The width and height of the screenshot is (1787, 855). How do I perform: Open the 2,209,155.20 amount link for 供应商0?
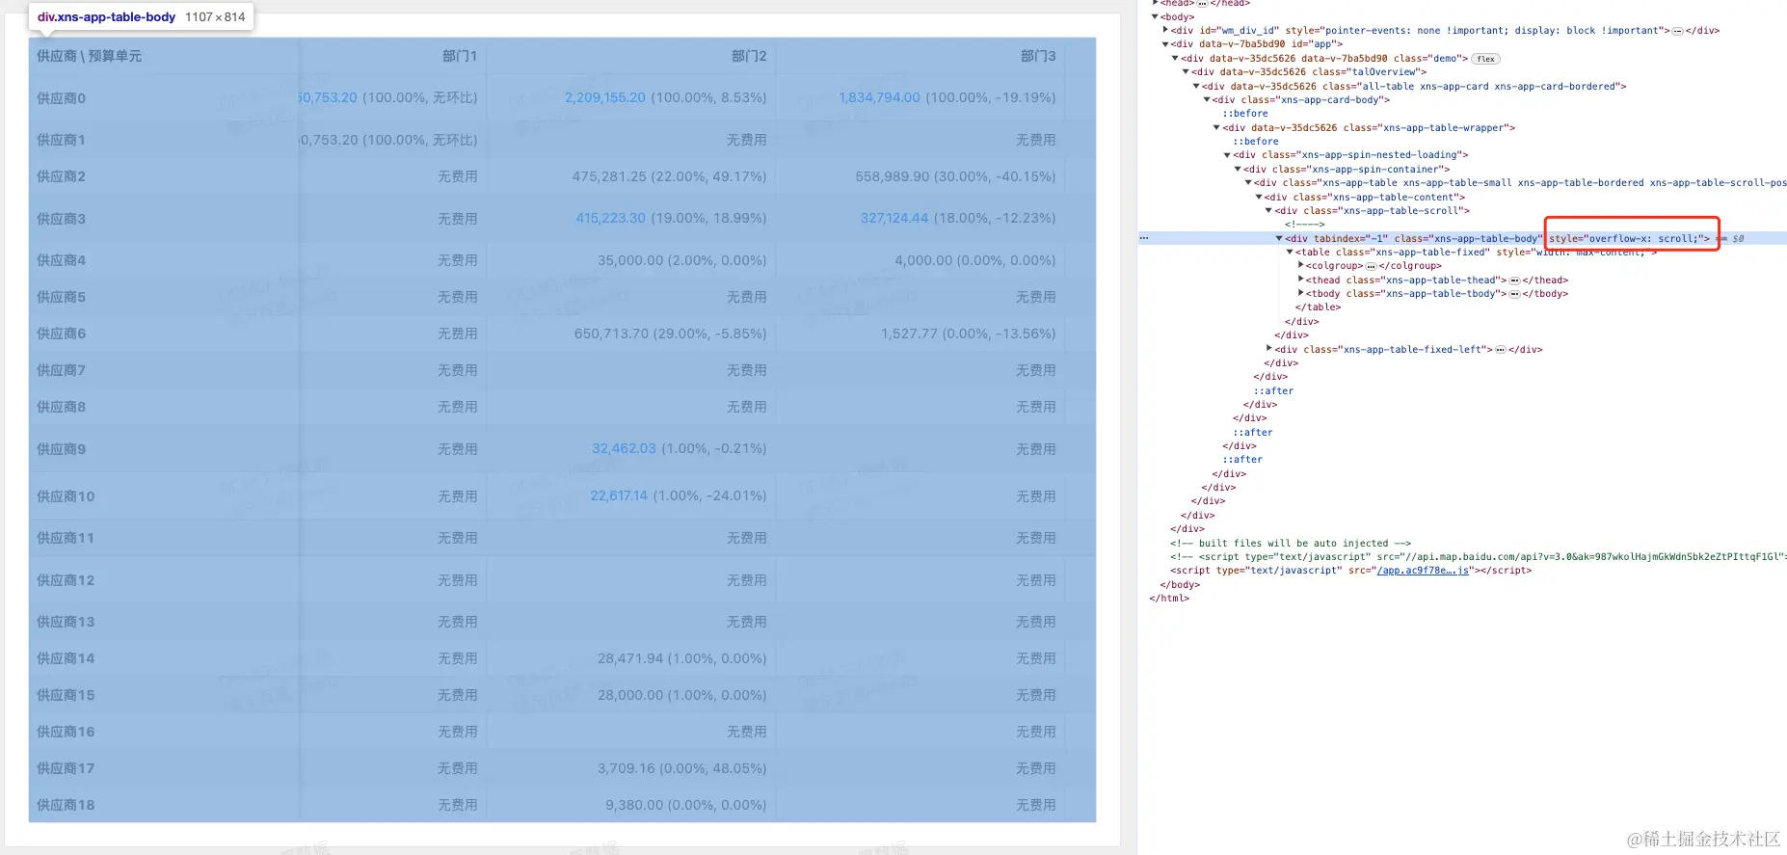pyautogui.click(x=605, y=97)
